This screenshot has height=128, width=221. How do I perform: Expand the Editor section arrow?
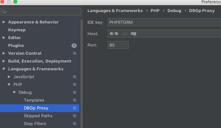coord(4,37)
